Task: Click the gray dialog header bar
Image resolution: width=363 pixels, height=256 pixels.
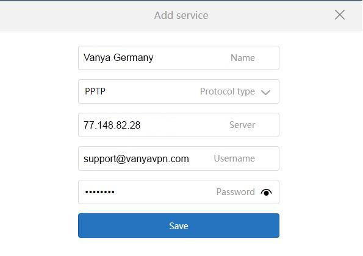Action: [x=181, y=15]
